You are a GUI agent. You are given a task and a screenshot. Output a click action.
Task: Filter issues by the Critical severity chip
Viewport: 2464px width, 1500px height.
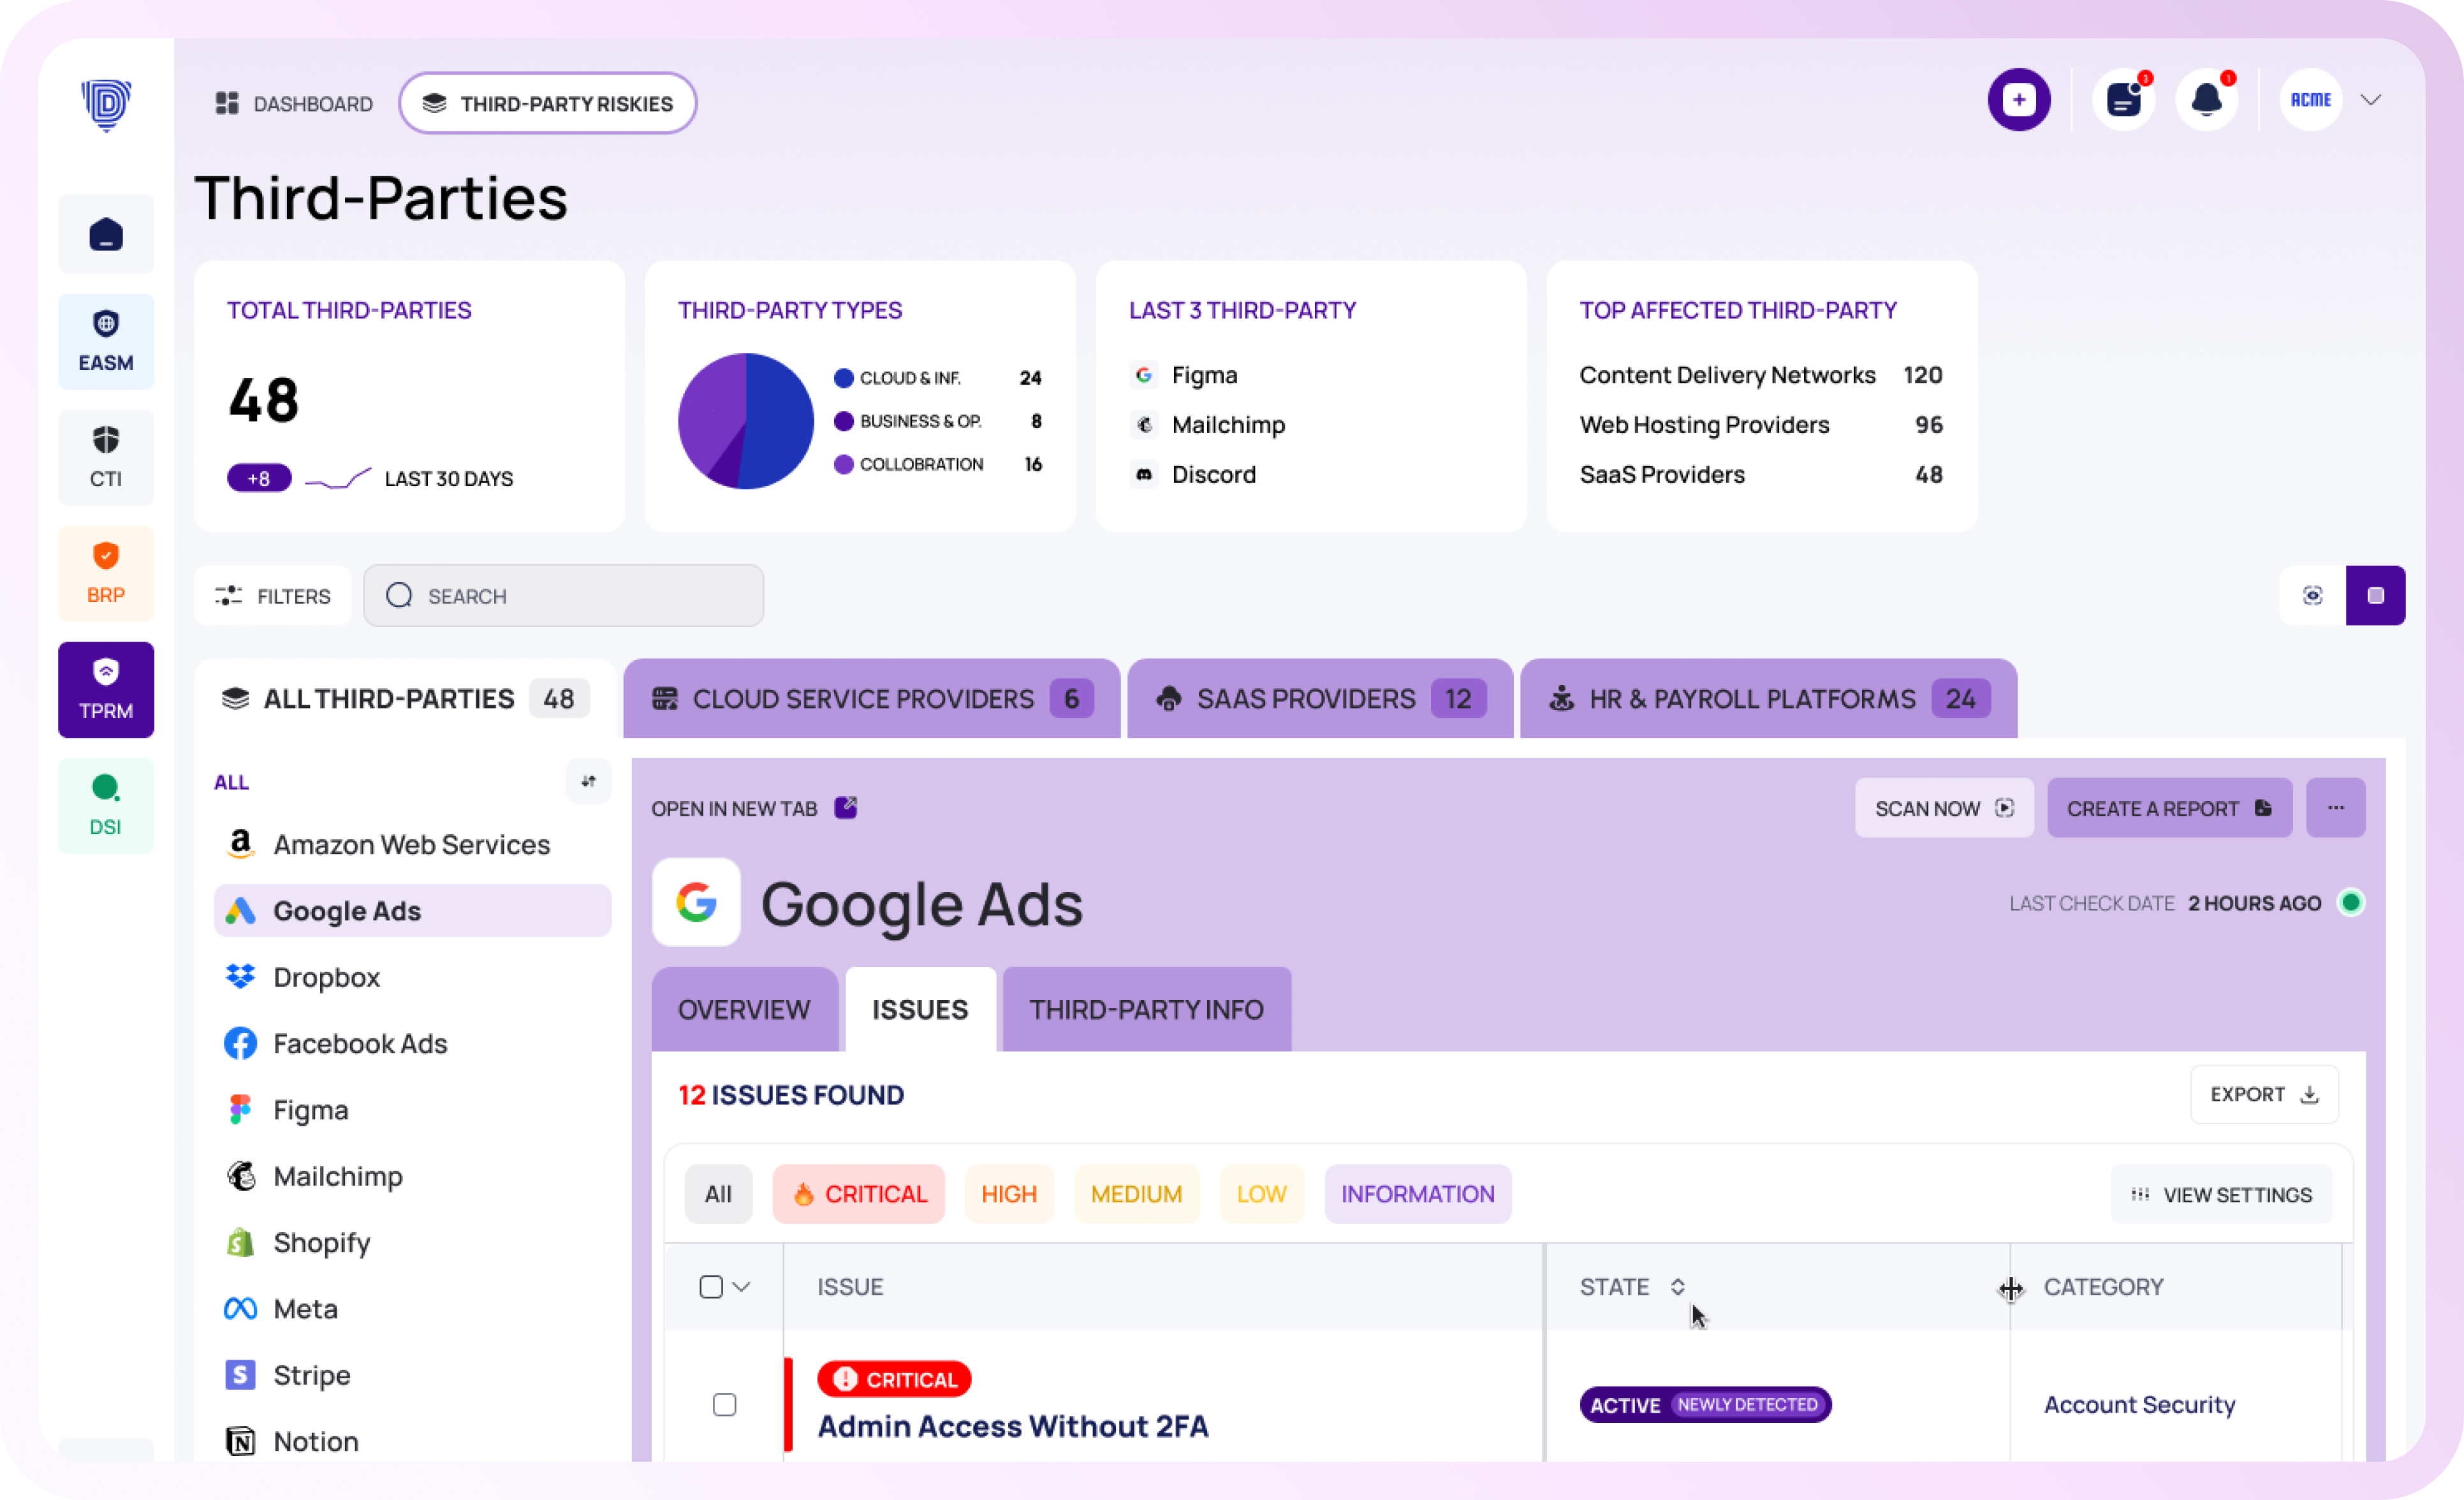(858, 1194)
